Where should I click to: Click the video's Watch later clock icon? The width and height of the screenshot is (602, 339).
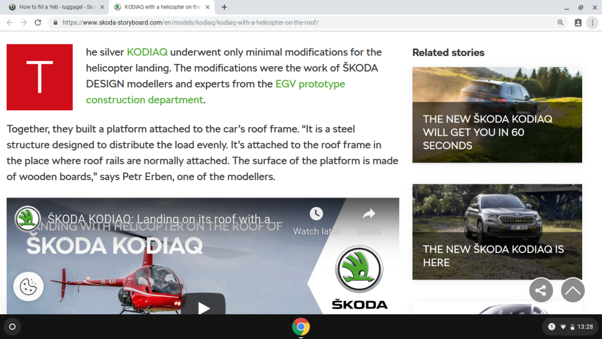tap(317, 214)
